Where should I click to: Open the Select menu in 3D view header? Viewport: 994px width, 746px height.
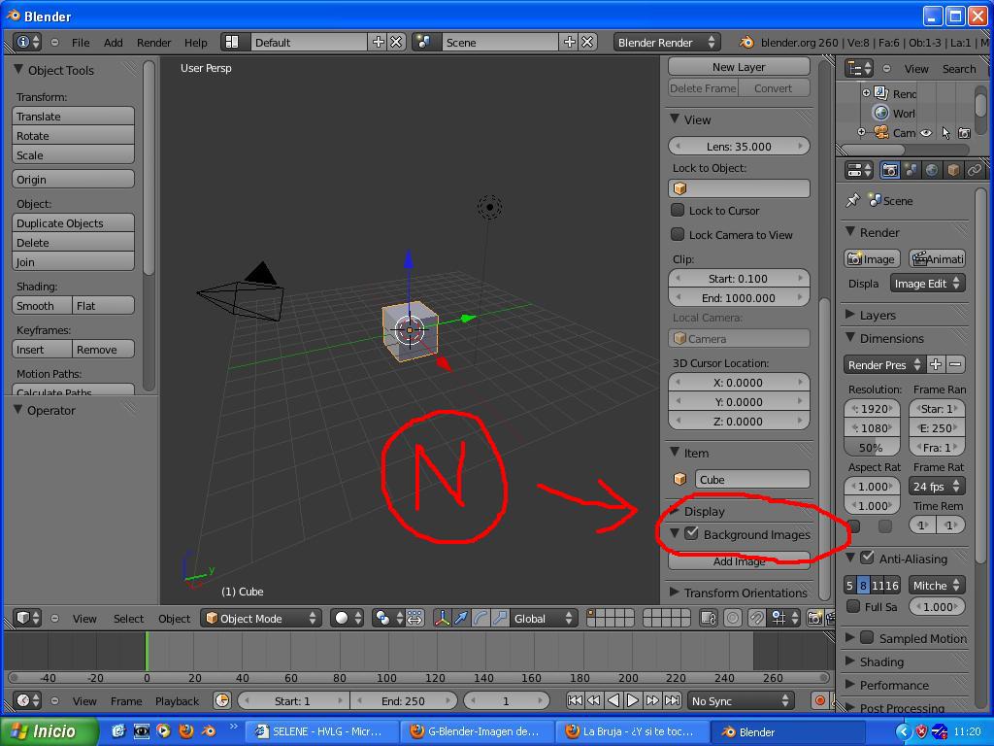(x=129, y=619)
